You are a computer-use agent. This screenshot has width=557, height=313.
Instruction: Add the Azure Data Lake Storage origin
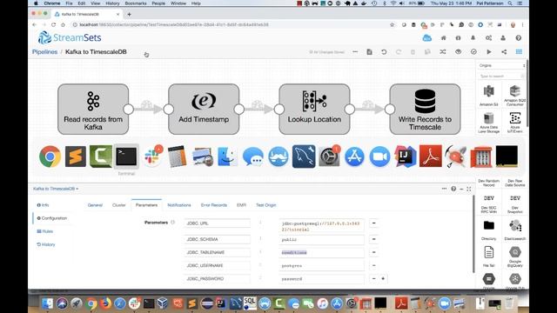(489, 123)
